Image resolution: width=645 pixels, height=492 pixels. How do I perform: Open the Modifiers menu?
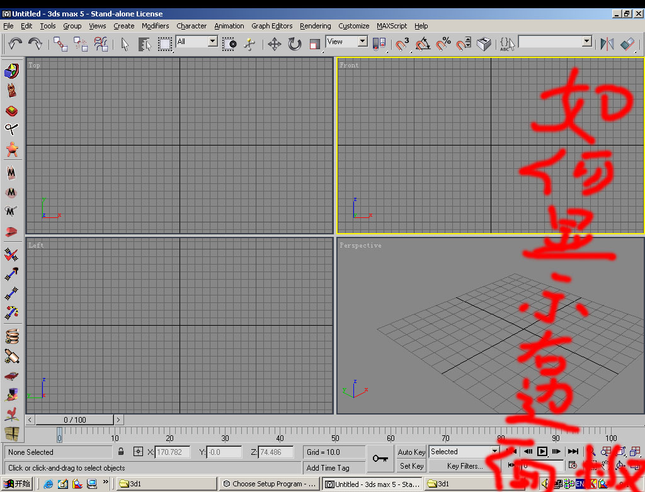[x=155, y=26]
